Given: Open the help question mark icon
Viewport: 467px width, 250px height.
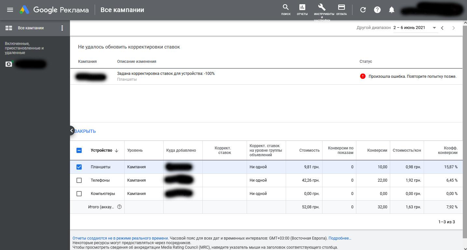Looking at the screenshot, I should [378, 10].
